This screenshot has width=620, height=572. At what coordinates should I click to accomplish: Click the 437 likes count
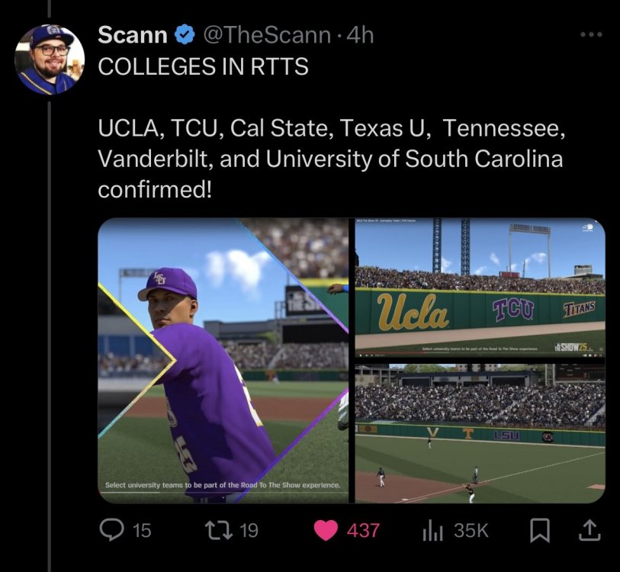[363, 530]
